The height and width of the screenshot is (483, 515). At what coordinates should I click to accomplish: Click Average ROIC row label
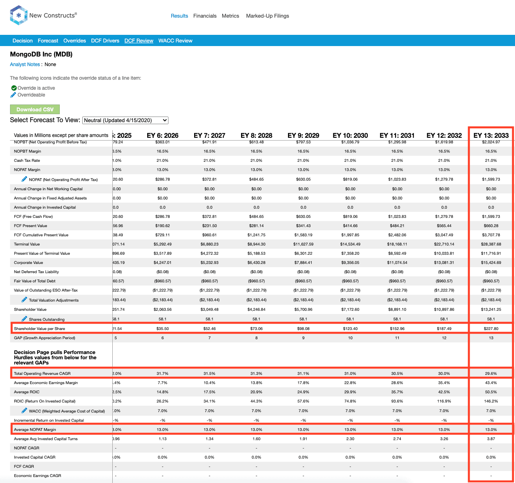(27, 392)
